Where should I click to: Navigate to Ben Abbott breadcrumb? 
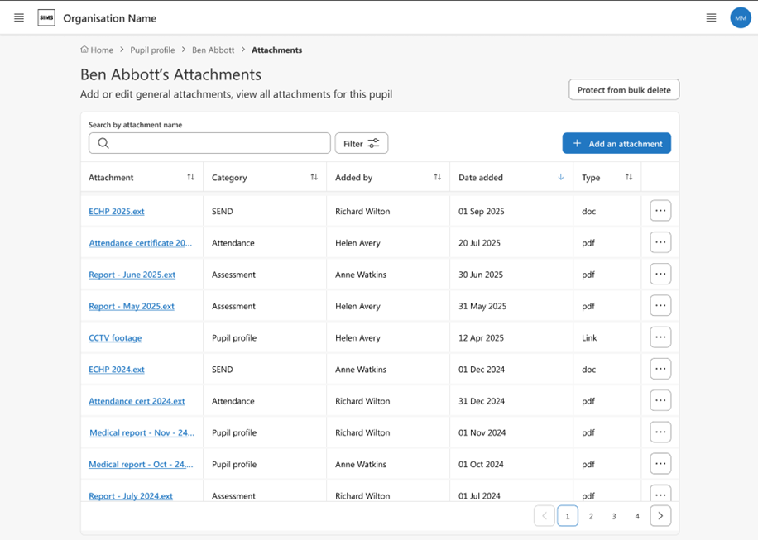pyautogui.click(x=213, y=50)
